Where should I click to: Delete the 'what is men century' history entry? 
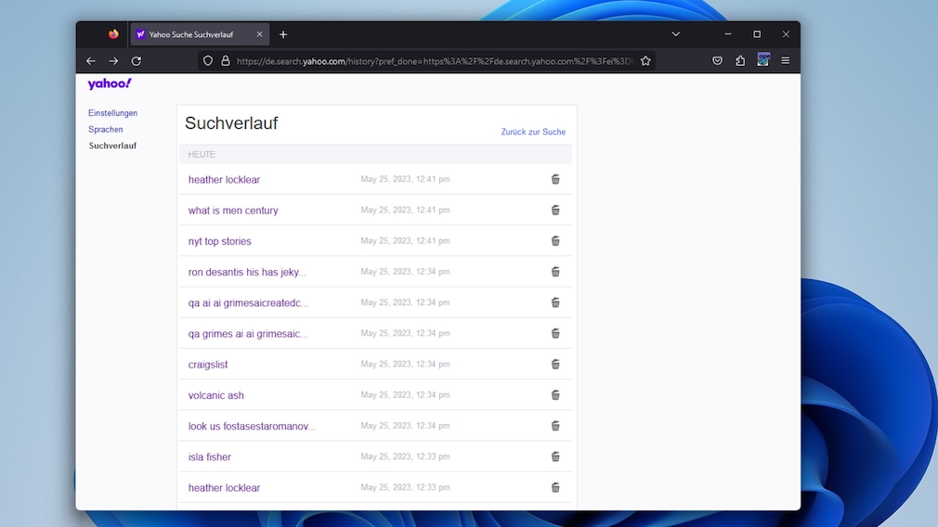[555, 211]
